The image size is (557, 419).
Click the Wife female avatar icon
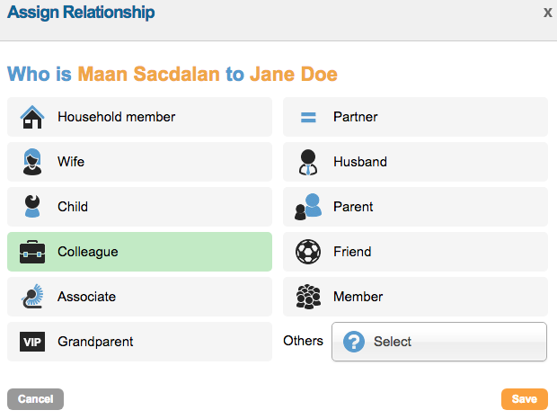pyautogui.click(x=32, y=162)
